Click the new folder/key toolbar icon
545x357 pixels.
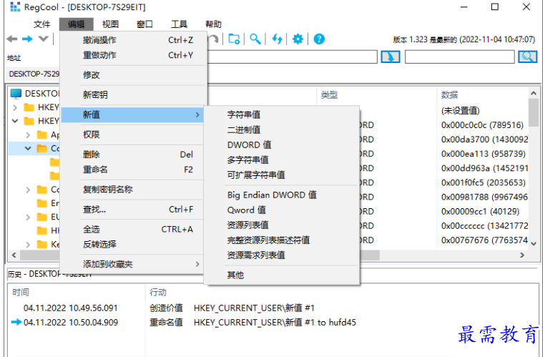(234, 39)
